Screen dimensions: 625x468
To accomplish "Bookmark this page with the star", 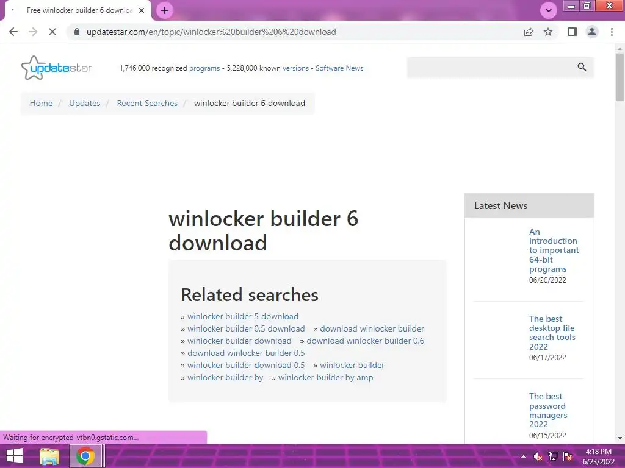I will (548, 32).
